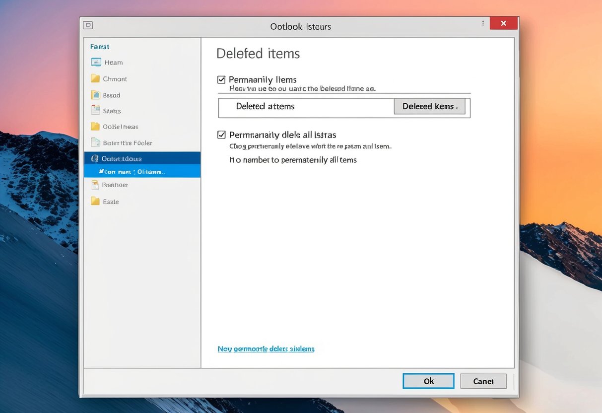Image resolution: width=602 pixels, height=413 pixels.
Task: Toggle the Permanently delete all items checkbox
Action: point(221,135)
